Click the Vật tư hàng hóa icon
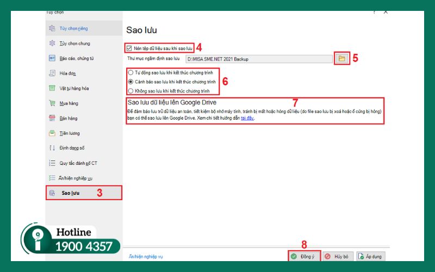This screenshot has height=272, width=435. click(x=52, y=88)
